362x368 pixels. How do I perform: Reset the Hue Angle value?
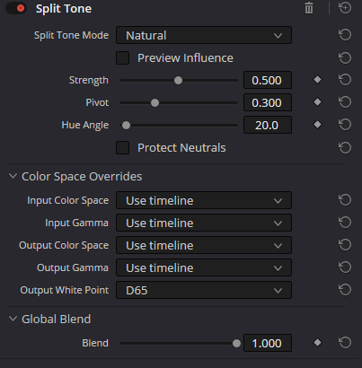[345, 125]
